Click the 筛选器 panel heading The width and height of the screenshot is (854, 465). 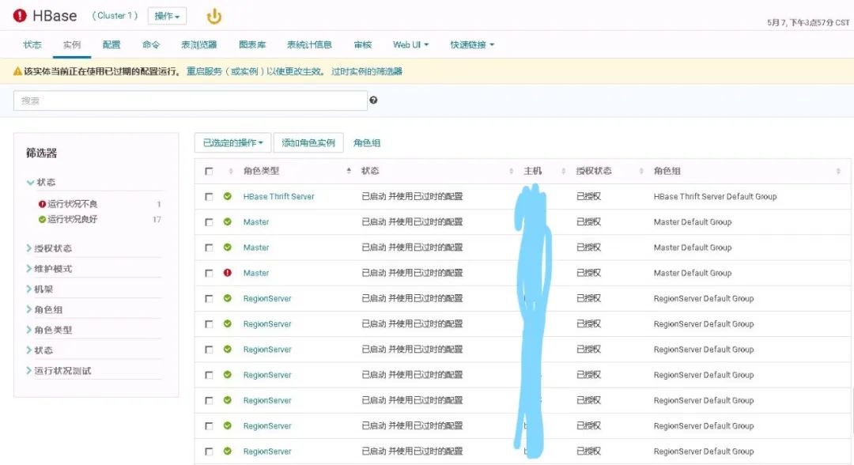click(41, 153)
